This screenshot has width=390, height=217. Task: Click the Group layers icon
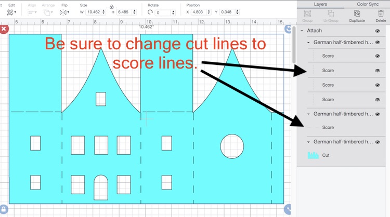307,13
